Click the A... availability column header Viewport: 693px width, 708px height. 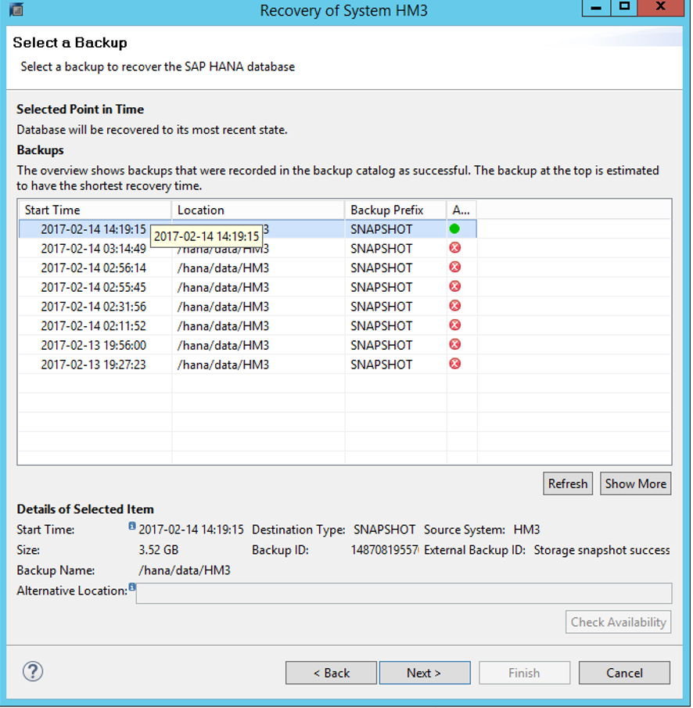point(461,210)
